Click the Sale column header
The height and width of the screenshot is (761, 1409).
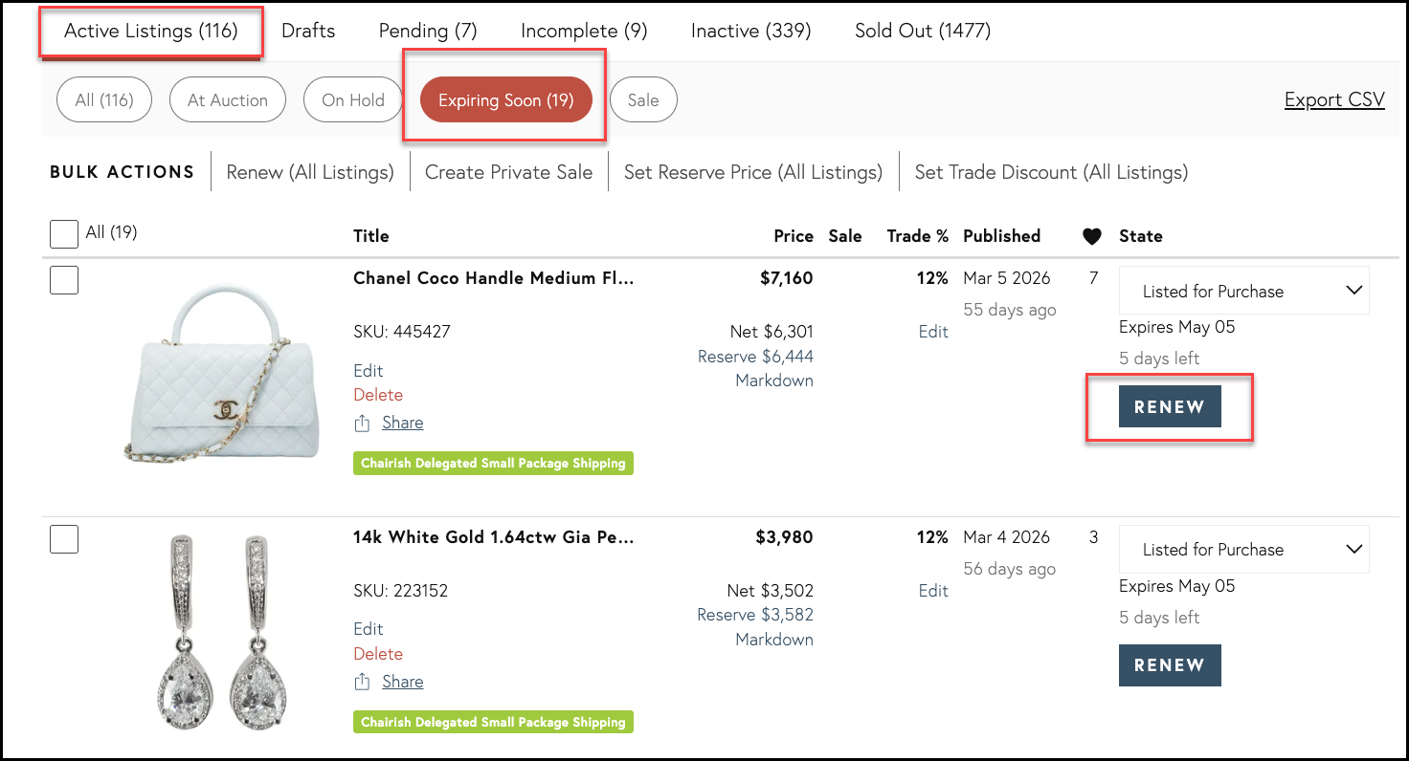[x=845, y=236]
